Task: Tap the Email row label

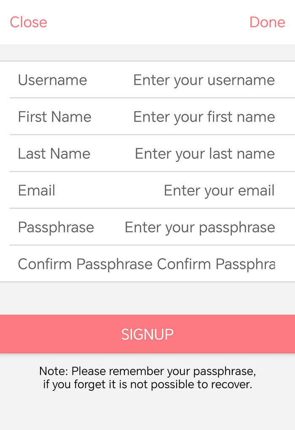Action: point(37,191)
